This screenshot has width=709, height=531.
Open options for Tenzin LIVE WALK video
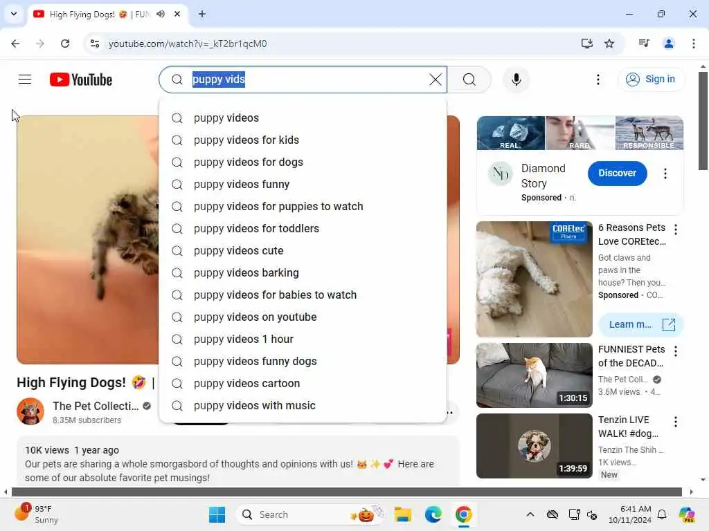[676, 421]
